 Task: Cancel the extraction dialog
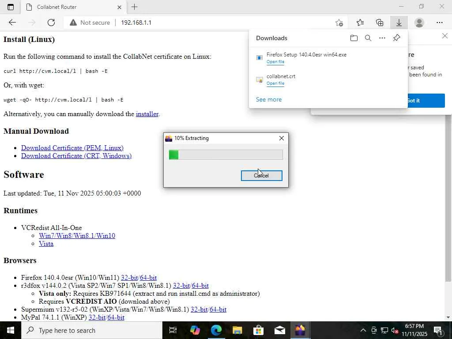tap(261, 176)
